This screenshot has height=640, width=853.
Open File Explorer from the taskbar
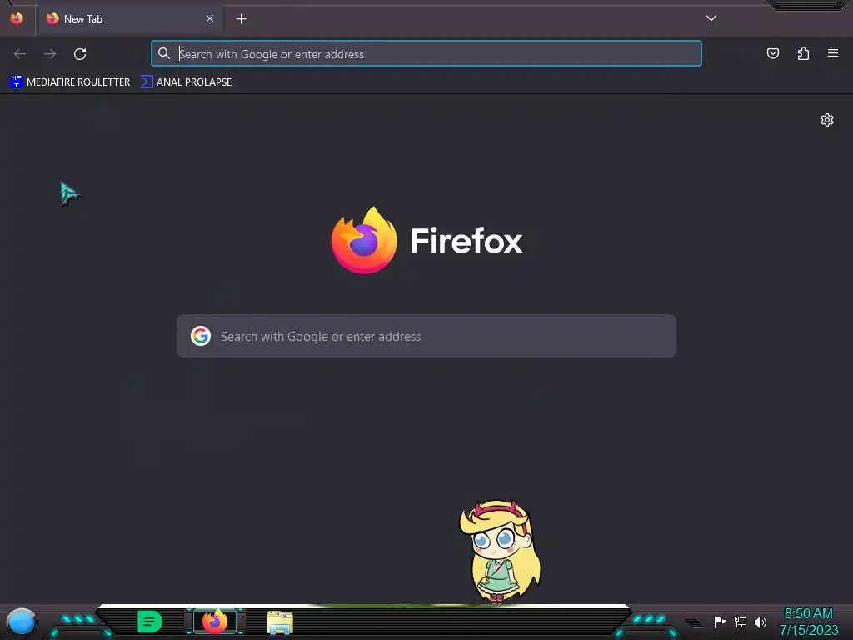click(280, 622)
